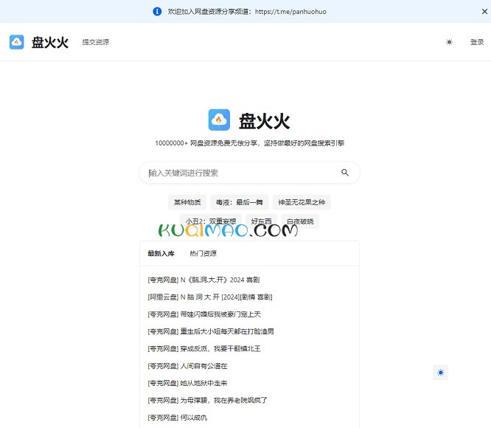The width and height of the screenshot is (491, 428).
Task: Select the 好东西 keyword tag
Action: pyautogui.click(x=261, y=221)
